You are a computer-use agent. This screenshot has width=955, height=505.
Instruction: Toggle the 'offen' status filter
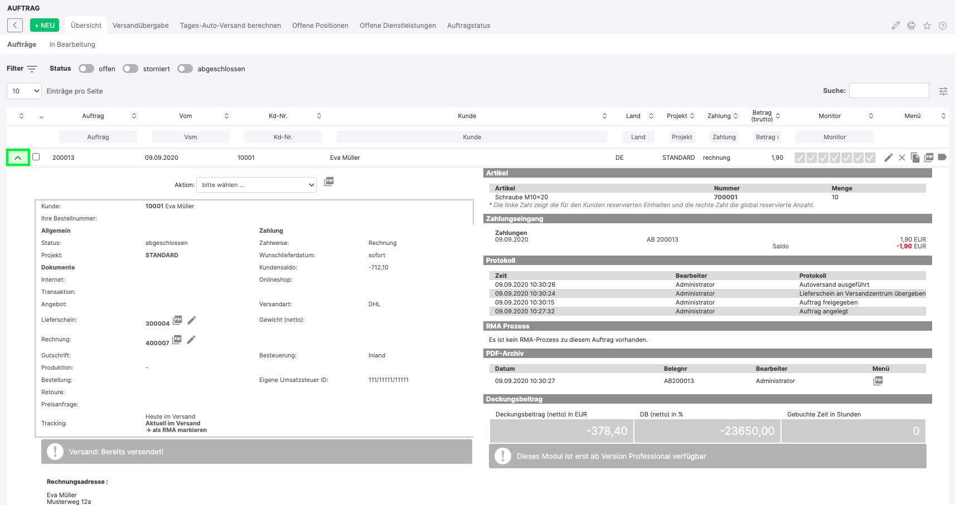[x=86, y=68]
